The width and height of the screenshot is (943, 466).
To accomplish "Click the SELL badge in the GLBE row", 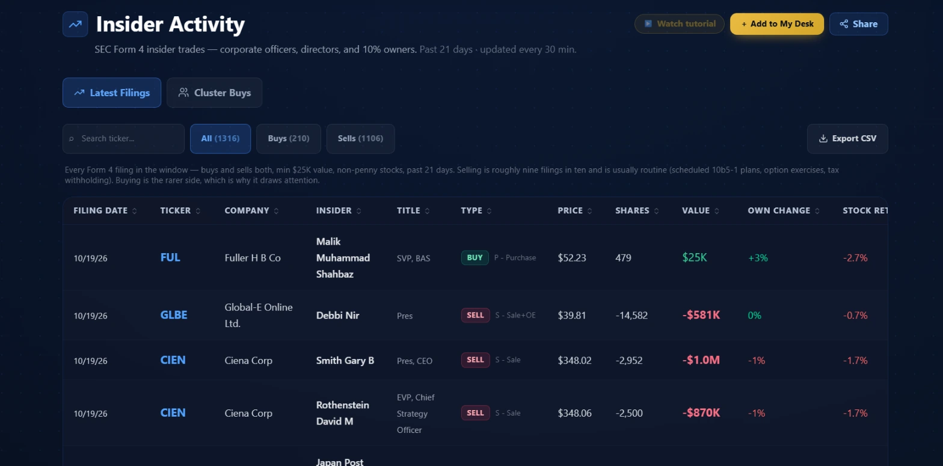I will (x=475, y=315).
